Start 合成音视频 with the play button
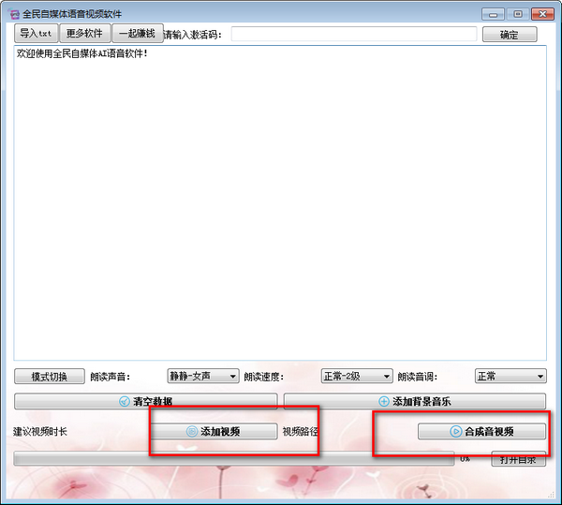 coord(481,432)
